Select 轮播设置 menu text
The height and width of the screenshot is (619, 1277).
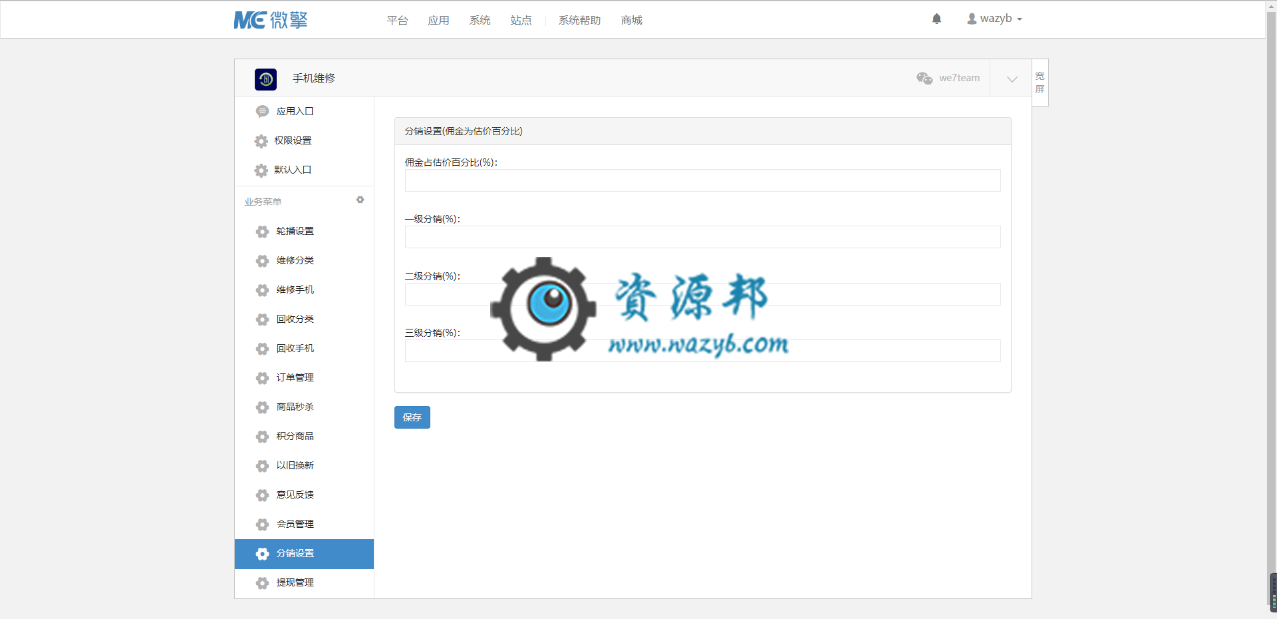(295, 232)
